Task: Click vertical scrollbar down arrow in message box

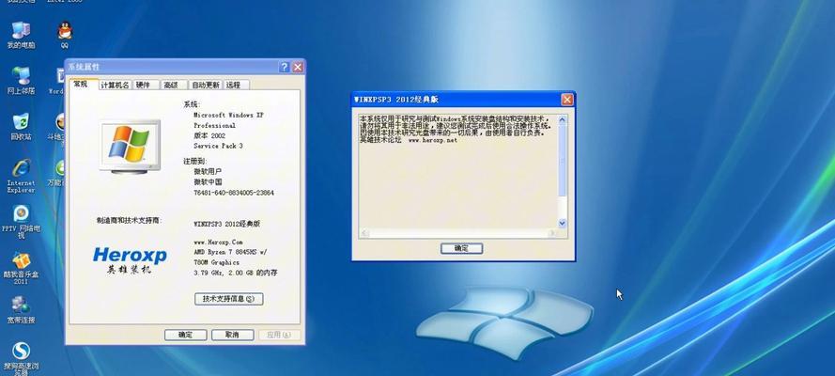Action: 563,223
